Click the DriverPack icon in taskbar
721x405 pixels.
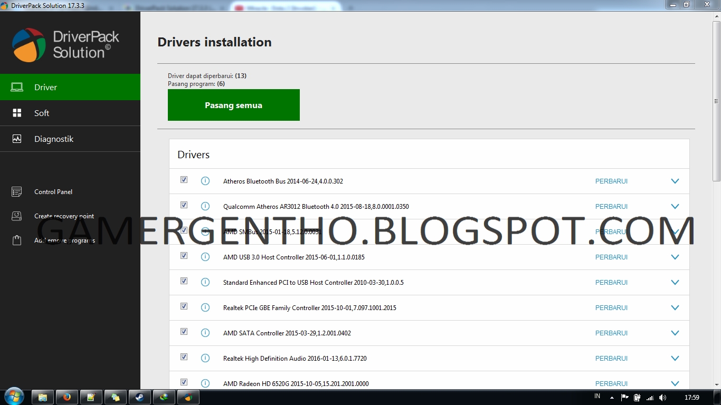[188, 397]
